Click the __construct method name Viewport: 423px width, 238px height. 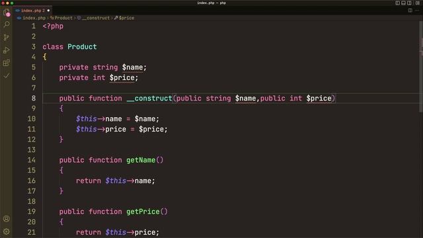point(149,99)
